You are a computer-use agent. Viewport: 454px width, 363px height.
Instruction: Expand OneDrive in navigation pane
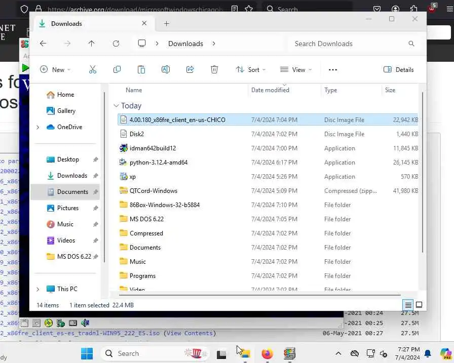tap(37, 127)
